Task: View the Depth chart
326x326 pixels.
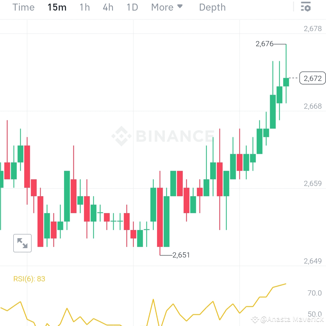Action: point(212,7)
